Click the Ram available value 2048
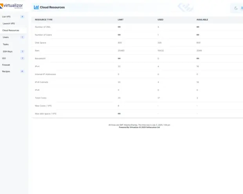243x194 pixels. coord(199,50)
